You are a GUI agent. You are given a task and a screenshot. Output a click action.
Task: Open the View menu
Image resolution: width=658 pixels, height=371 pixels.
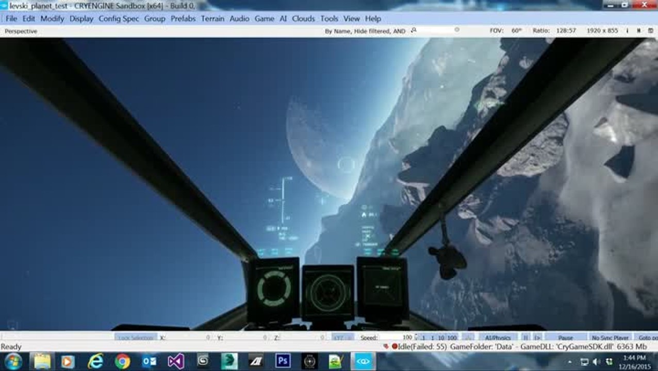coord(352,19)
